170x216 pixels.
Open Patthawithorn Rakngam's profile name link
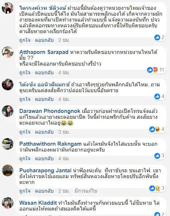click(x=51, y=144)
